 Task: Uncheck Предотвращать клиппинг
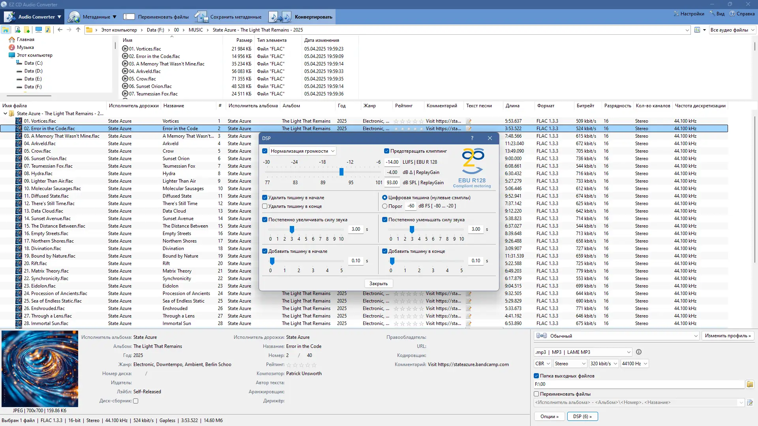(387, 151)
